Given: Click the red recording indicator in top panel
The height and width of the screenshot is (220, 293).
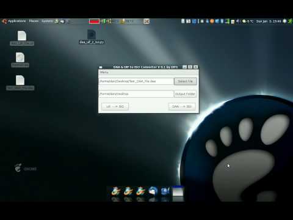Looking at the screenshot, I should click(x=94, y=21).
